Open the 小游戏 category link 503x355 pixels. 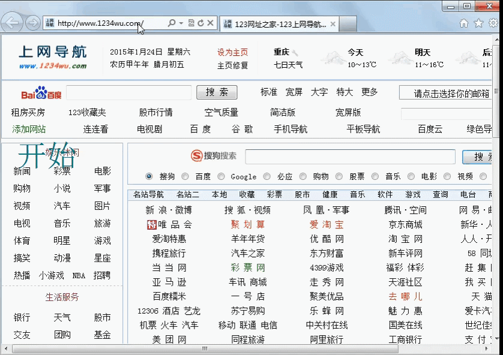tap(52, 275)
